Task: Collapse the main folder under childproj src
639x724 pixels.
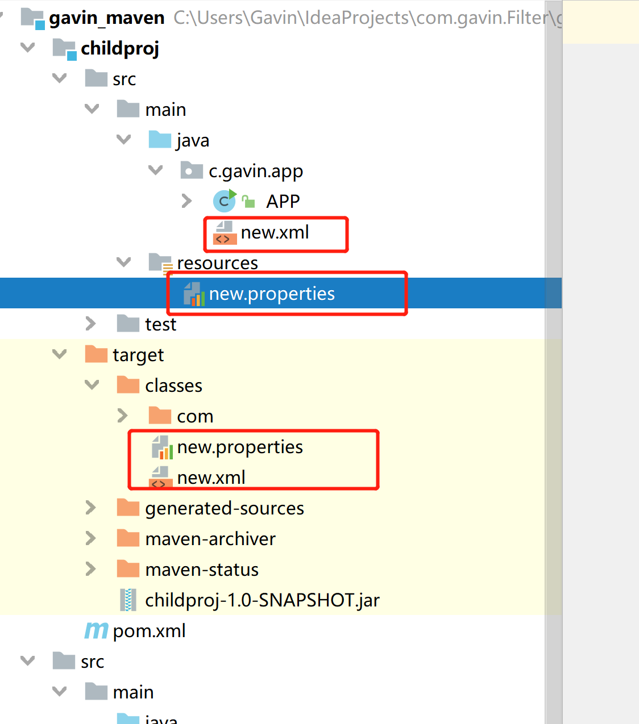Action: click(x=92, y=109)
